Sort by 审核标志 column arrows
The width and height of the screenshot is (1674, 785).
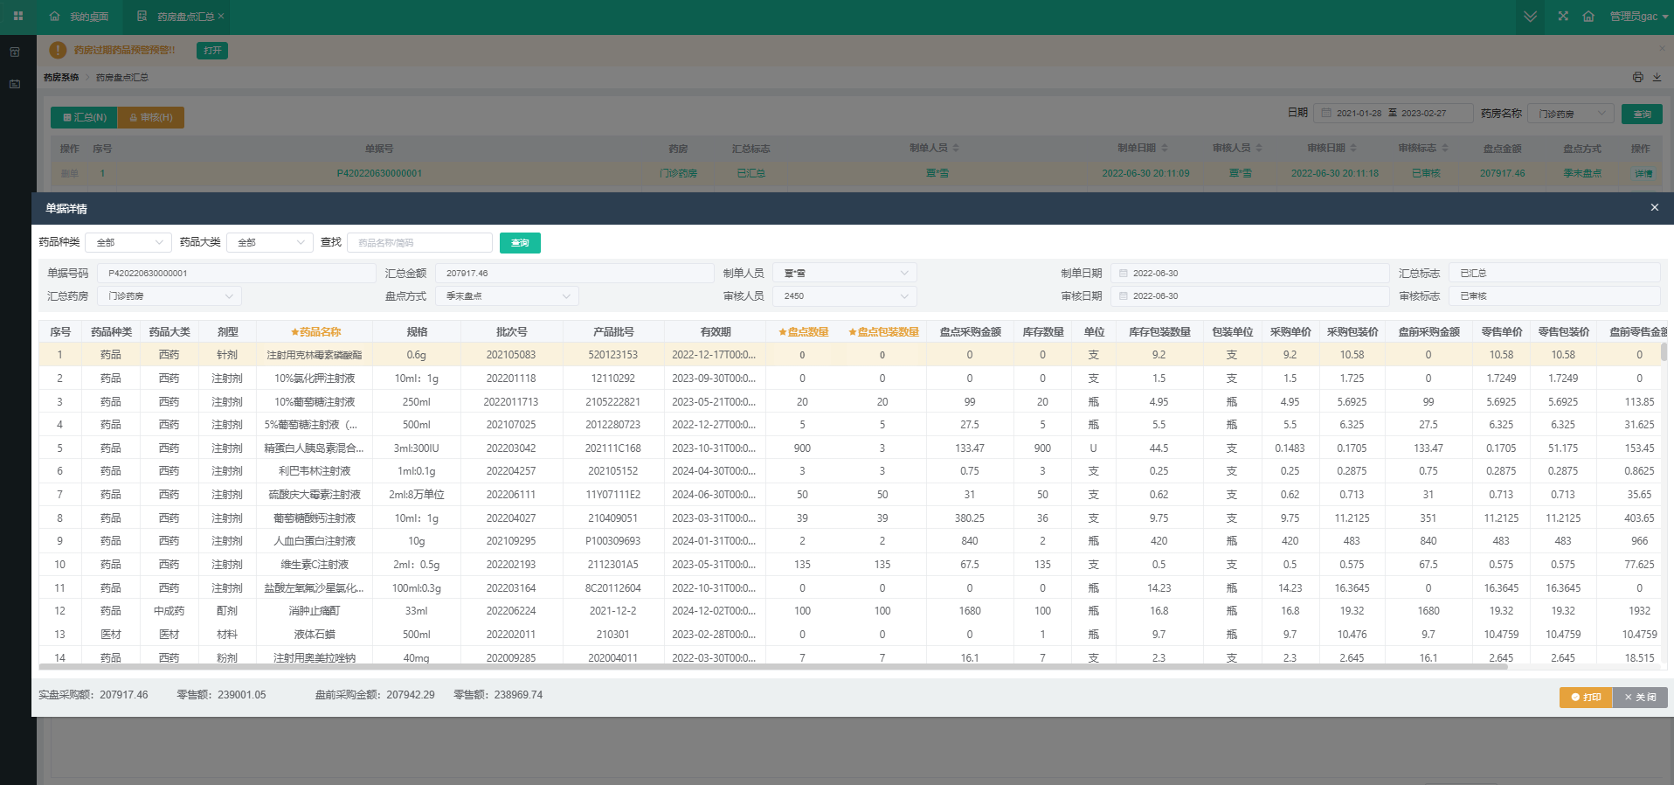[x=1444, y=149]
